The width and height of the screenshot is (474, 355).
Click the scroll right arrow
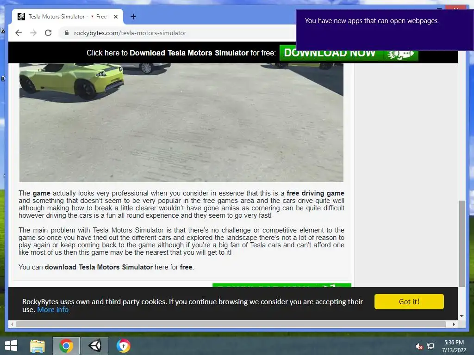(454, 324)
